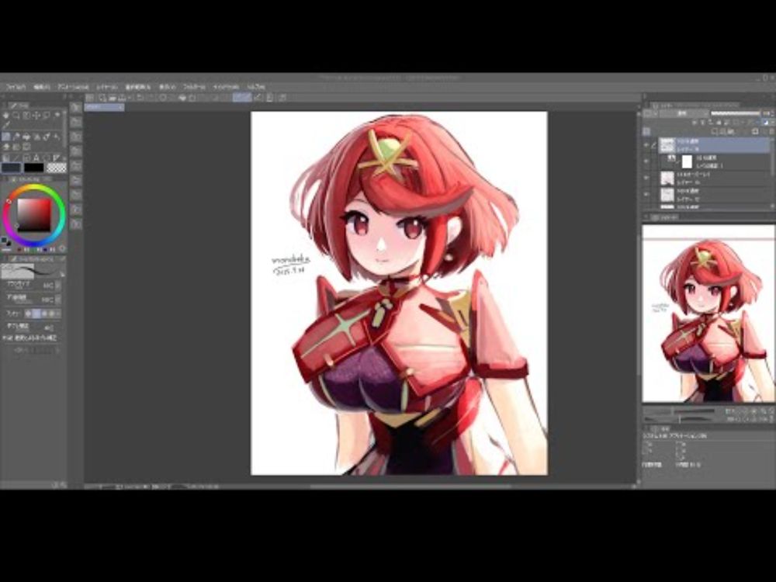The height and width of the screenshot is (582, 776).
Task: Click the New layer folder icon
Action: coord(732,132)
